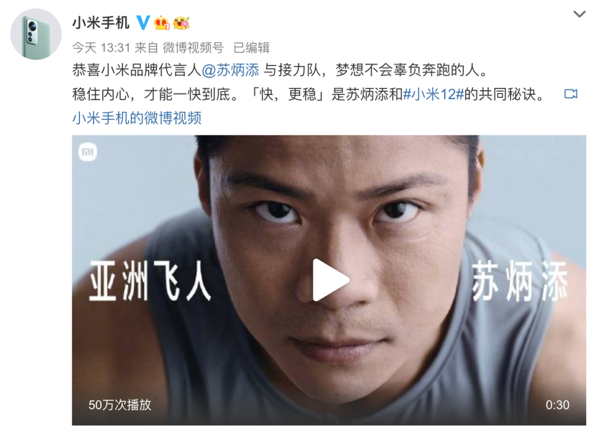This screenshot has height=433, width=604.
Task: Click the 0:30 video duration label
Action: (558, 405)
